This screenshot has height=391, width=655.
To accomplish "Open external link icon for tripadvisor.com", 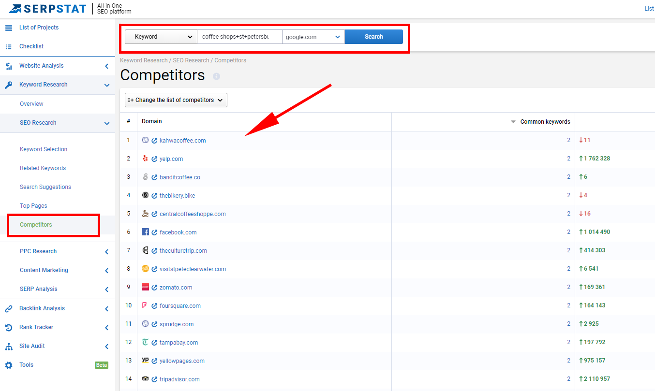I will 155,379.
